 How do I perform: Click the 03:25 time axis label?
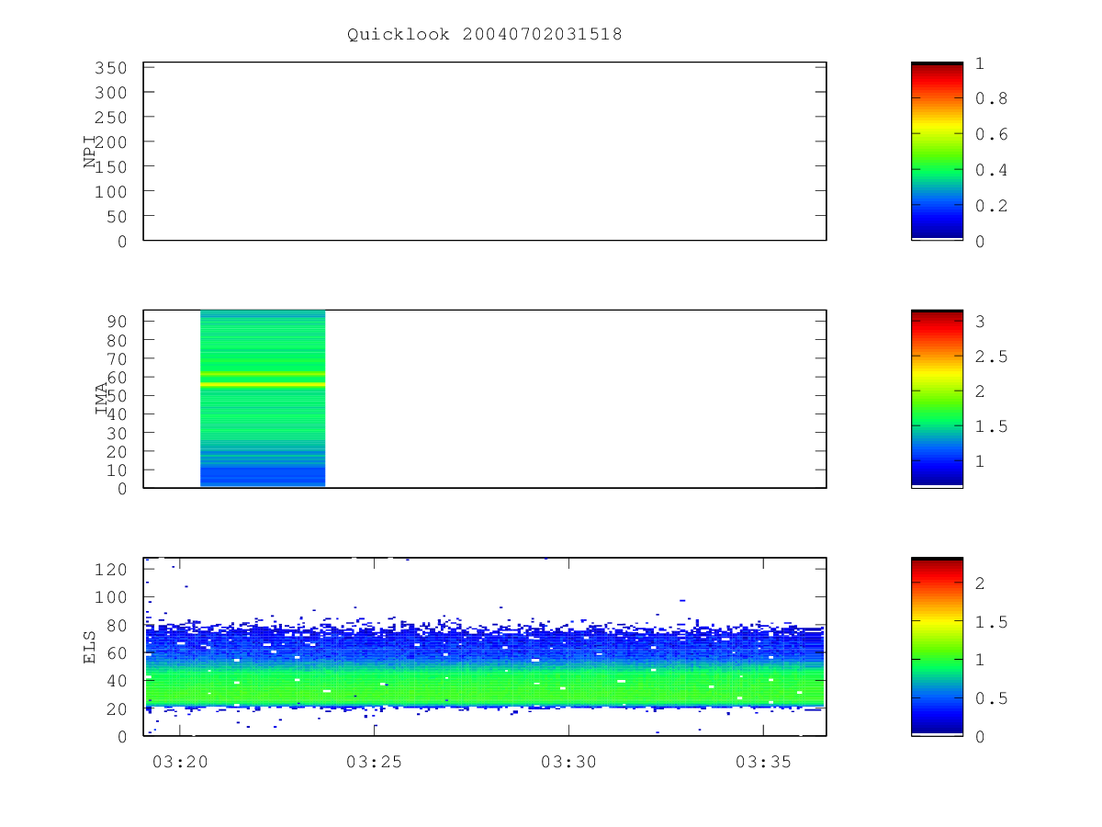coord(374,762)
